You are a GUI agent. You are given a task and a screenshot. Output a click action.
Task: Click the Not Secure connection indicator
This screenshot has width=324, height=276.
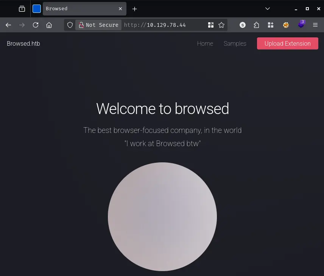pos(98,25)
